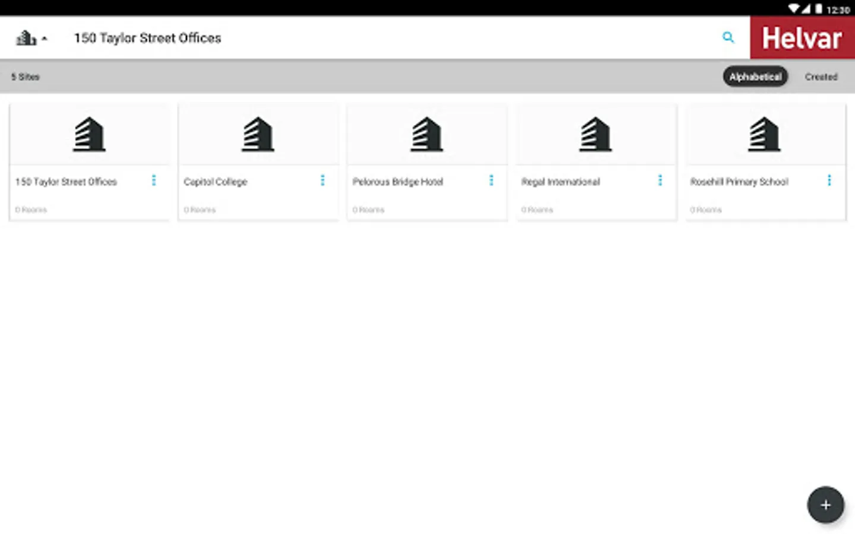Screen dimensions: 855x534
Task: Open options menu for Pelorous Bridge Hotel
Action: [x=491, y=180]
